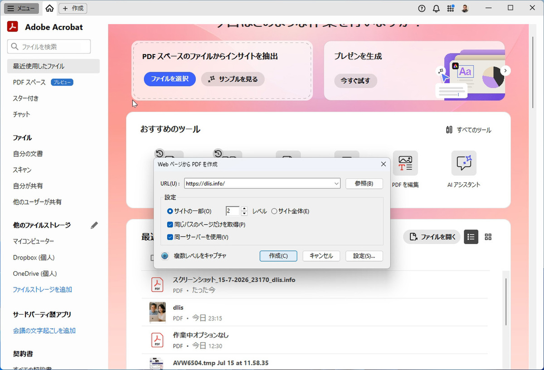Open the hamburger メニュー button

click(21, 8)
